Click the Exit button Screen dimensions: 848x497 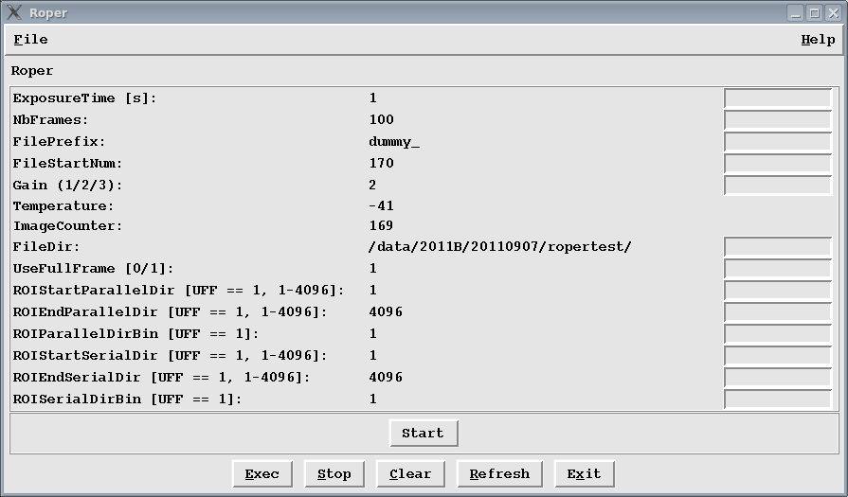[x=584, y=473]
